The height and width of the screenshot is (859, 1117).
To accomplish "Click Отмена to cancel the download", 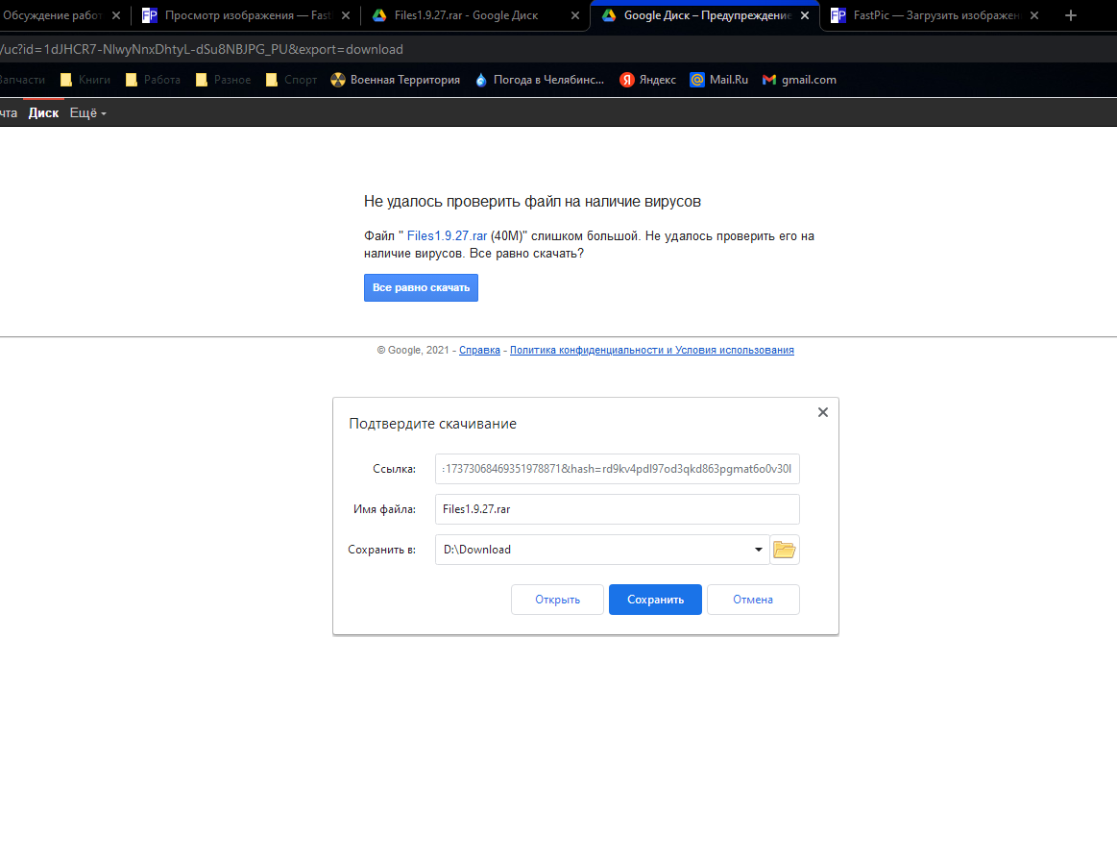I will (x=753, y=600).
